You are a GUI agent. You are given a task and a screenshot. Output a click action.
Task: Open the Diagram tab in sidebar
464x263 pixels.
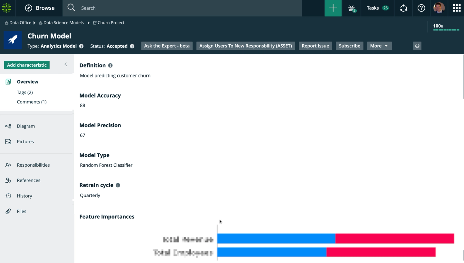tap(26, 126)
